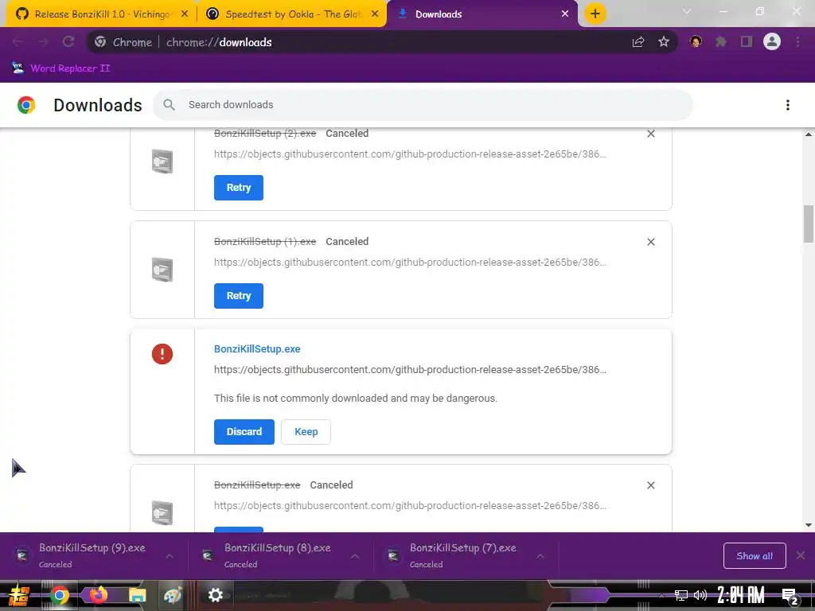815x611 pixels.
Task: Open a new tab with plus button
Action: [x=595, y=14]
